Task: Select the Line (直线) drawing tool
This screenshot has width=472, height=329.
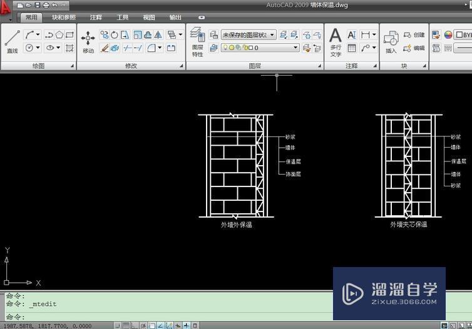Action: (13, 41)
